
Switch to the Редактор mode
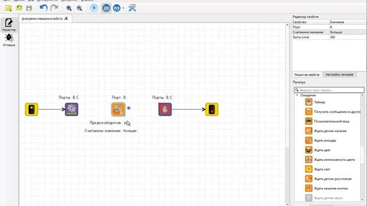coord(9,25)
